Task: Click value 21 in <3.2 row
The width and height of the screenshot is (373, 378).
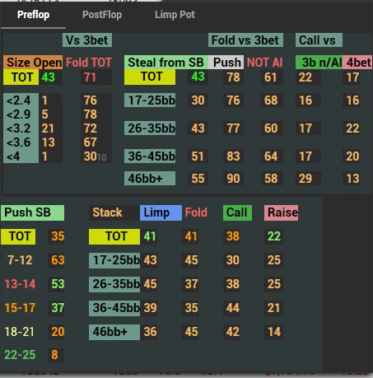Action: coord(48,128)
